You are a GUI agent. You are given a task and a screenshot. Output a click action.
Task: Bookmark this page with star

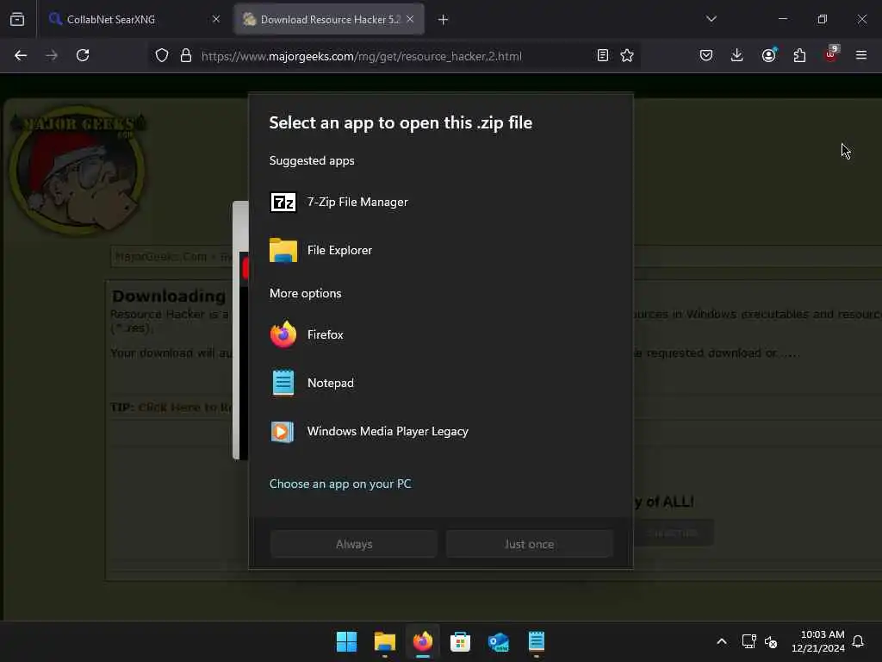click(627, 55)
